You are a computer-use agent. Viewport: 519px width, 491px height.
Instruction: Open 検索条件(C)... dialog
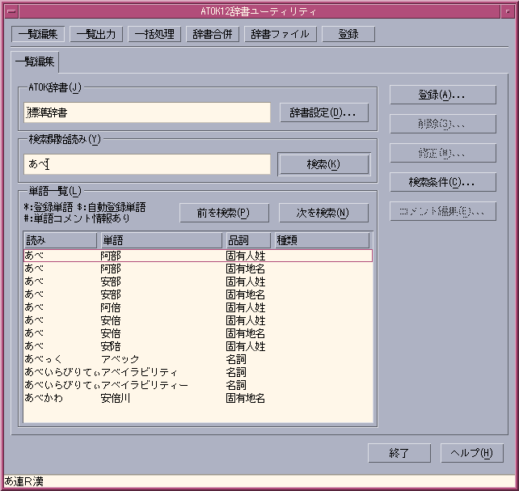(443, 182)
